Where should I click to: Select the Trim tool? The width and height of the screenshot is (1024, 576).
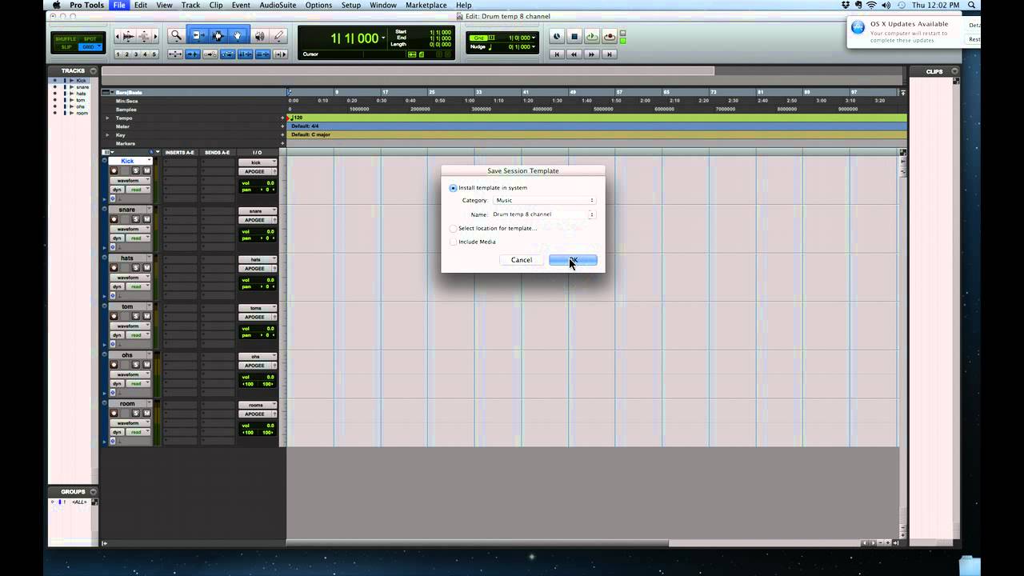(x=197, y=36)
